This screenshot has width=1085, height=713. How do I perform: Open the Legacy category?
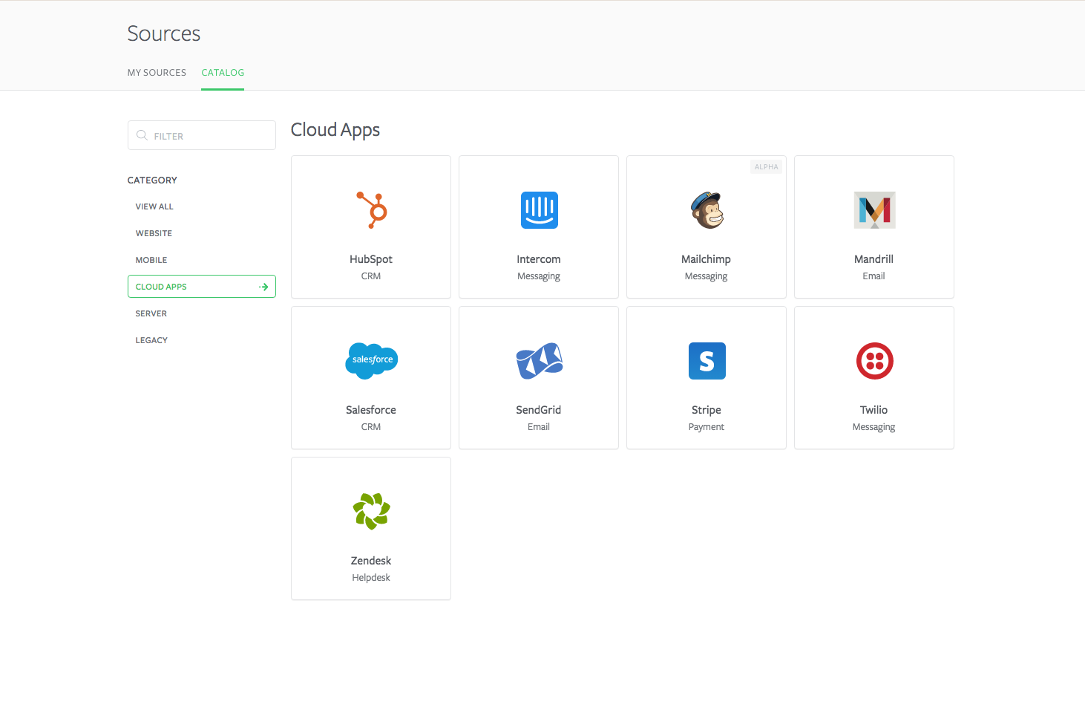point(151,340)
